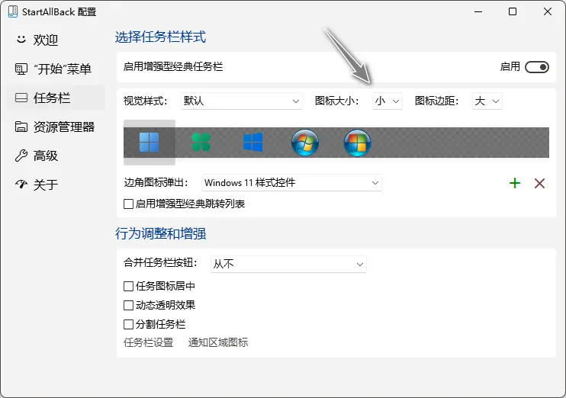Remove start icon with the red X
The width and height of the screenshot is (566, 398).
[x=539, y=183]
